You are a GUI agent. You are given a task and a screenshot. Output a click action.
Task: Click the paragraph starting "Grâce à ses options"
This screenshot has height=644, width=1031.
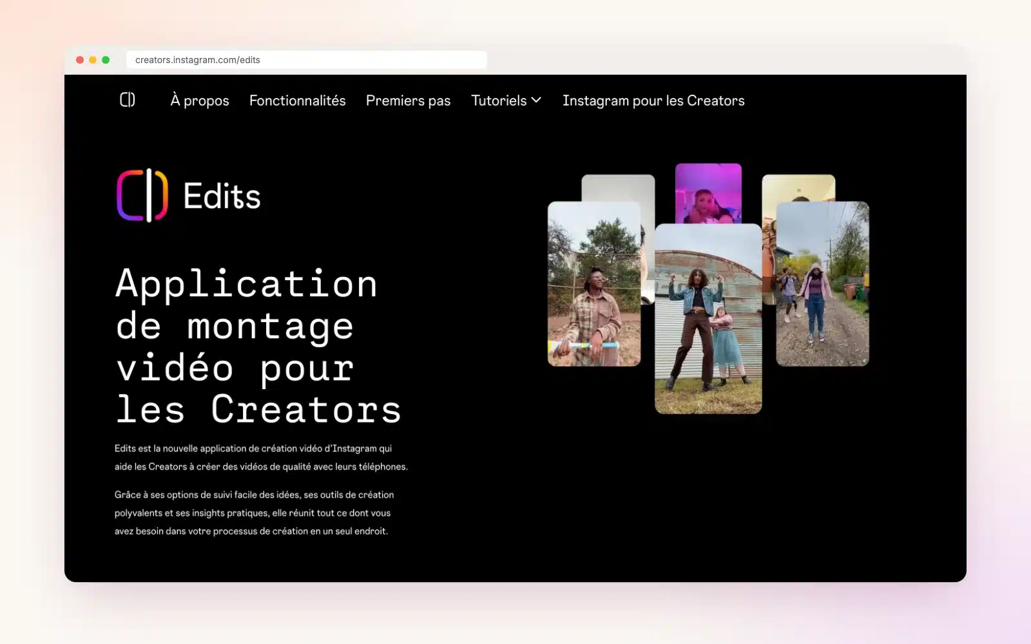(254, 513)
